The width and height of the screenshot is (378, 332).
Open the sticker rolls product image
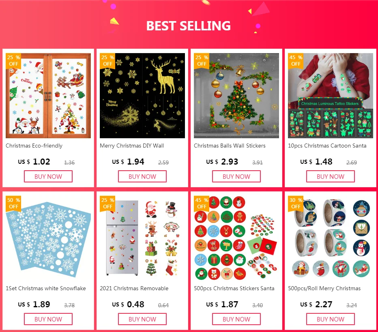pos(331,238)
